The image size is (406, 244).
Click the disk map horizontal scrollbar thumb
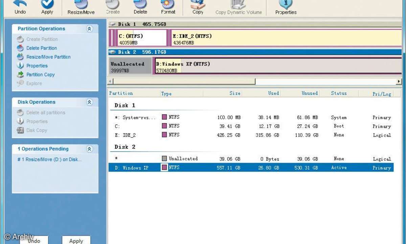(184, 81)
